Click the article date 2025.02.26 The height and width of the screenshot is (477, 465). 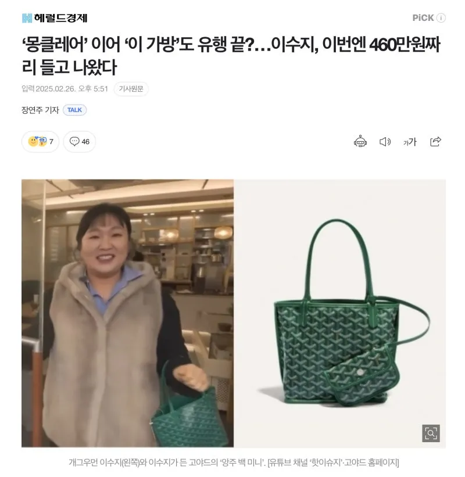56,89
